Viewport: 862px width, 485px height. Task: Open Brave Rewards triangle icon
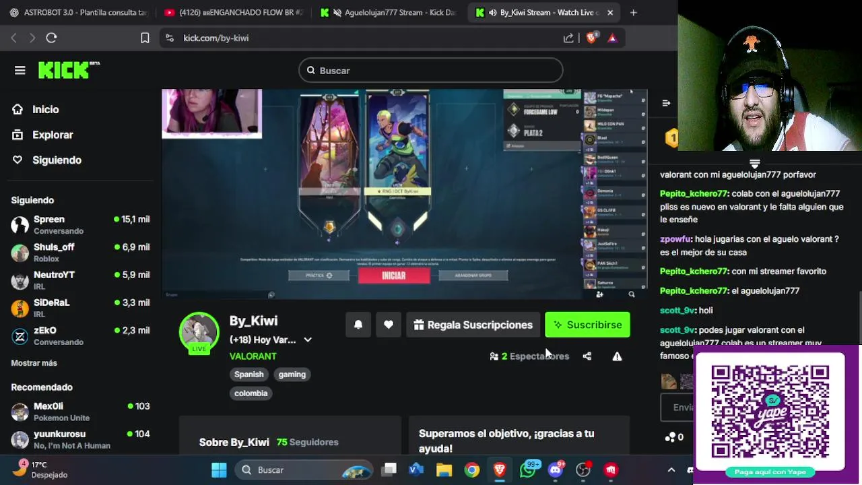pyautogui.click(x=612, y=38)
